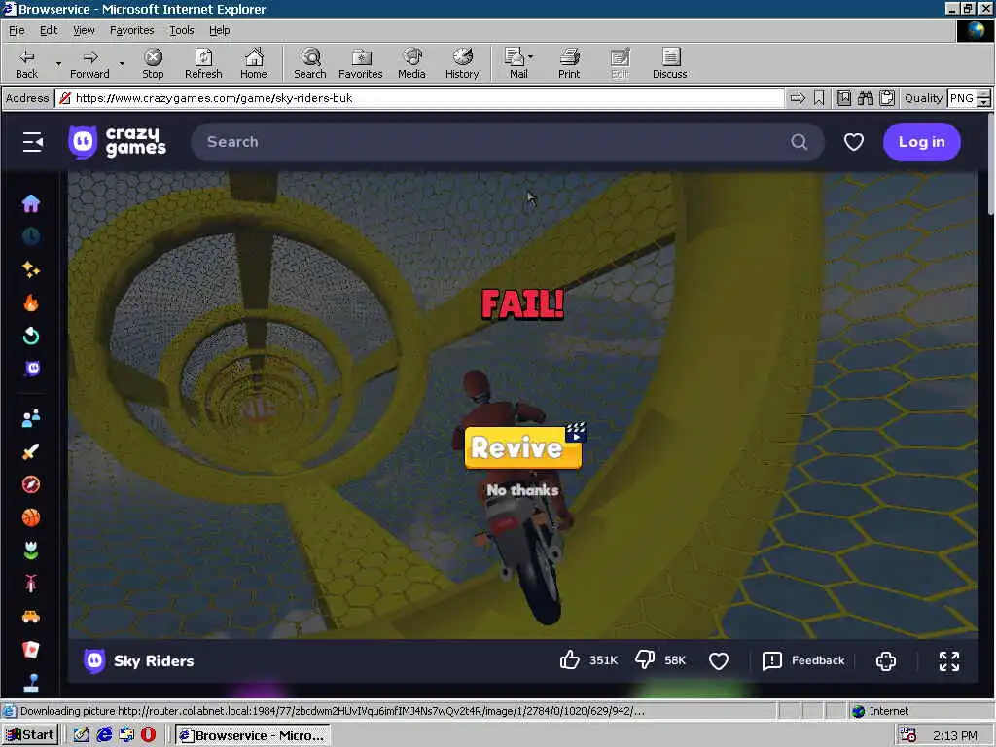The height and width of the screenshot is (747, 996).
Task: Open Card games icon in sidebar
Action: [x=31, y=649]
